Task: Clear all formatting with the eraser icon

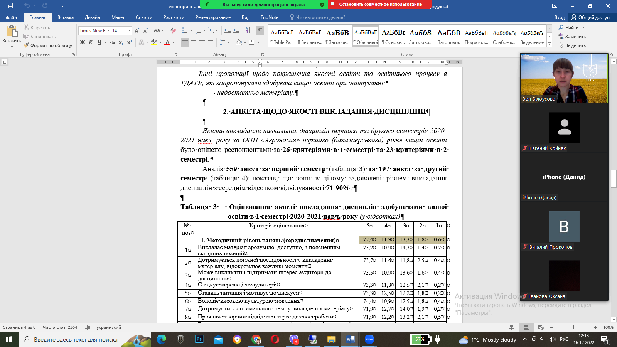Action: [173, 30]
